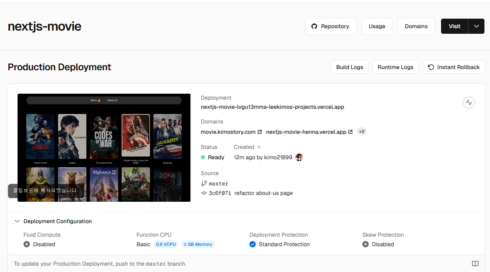Viewport: 490px width, 272px height.
Task: Click the Fluid Compute label
Action: [x=42, y=235]
